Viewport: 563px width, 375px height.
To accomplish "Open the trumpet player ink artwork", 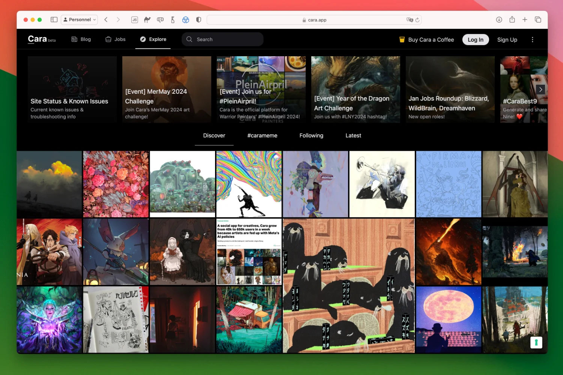I will pyautogui.click(x=382, y=184).
